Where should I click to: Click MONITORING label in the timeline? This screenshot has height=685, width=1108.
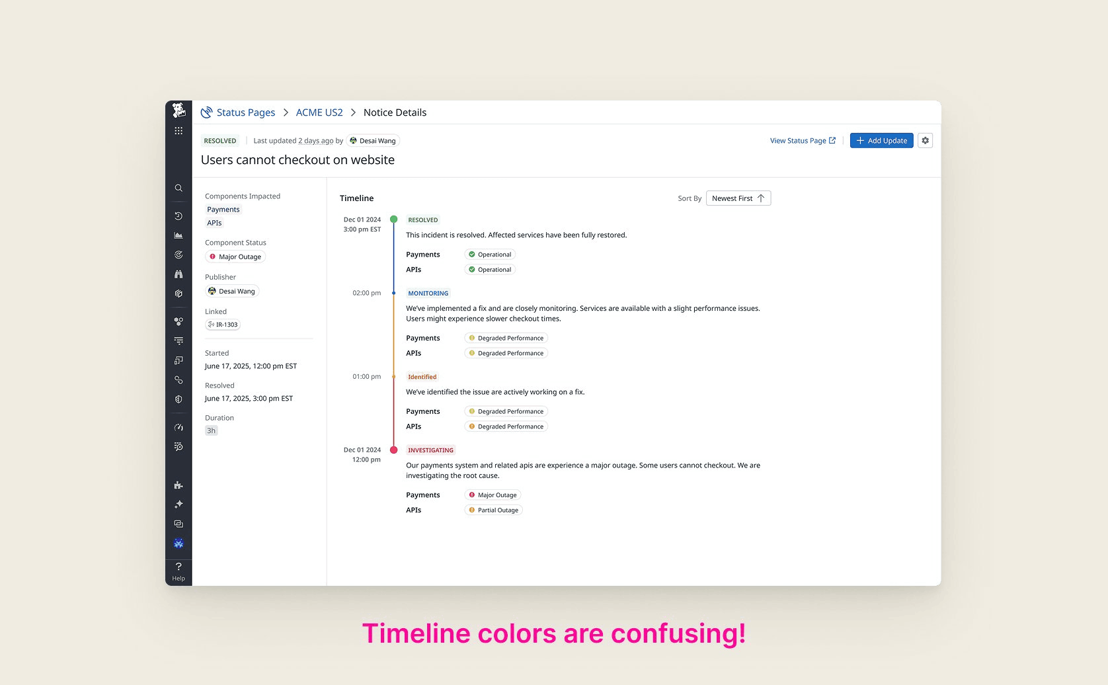click(428, 294)
